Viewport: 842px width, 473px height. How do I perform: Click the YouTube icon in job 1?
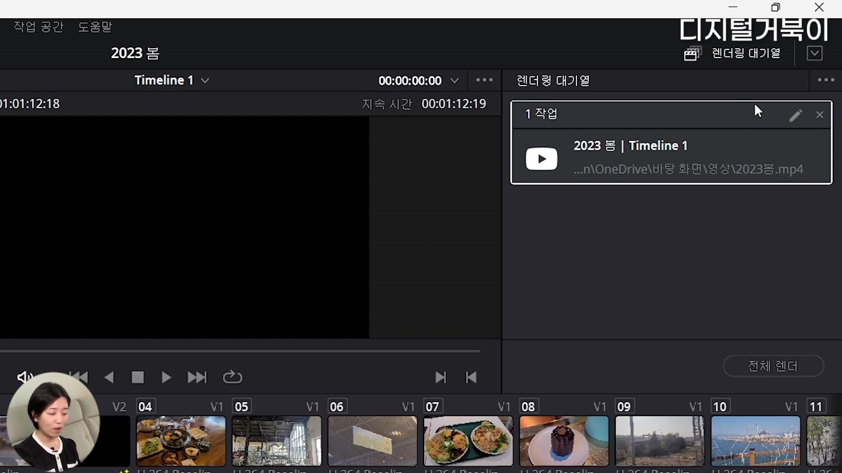click(541, 159)
